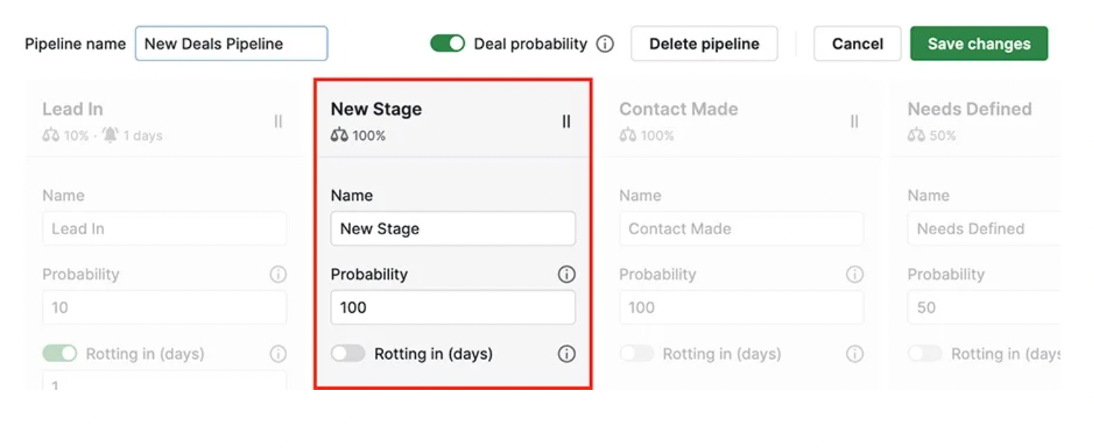Click the Contact Made stage drag handle

point(854,121)
